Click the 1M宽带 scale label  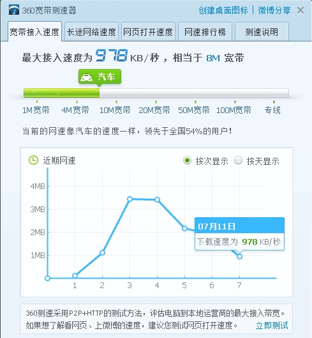tap(36, 110)
